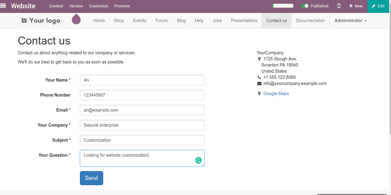
Task: Click the progress bar in top bar
Action: pos(282,6)
